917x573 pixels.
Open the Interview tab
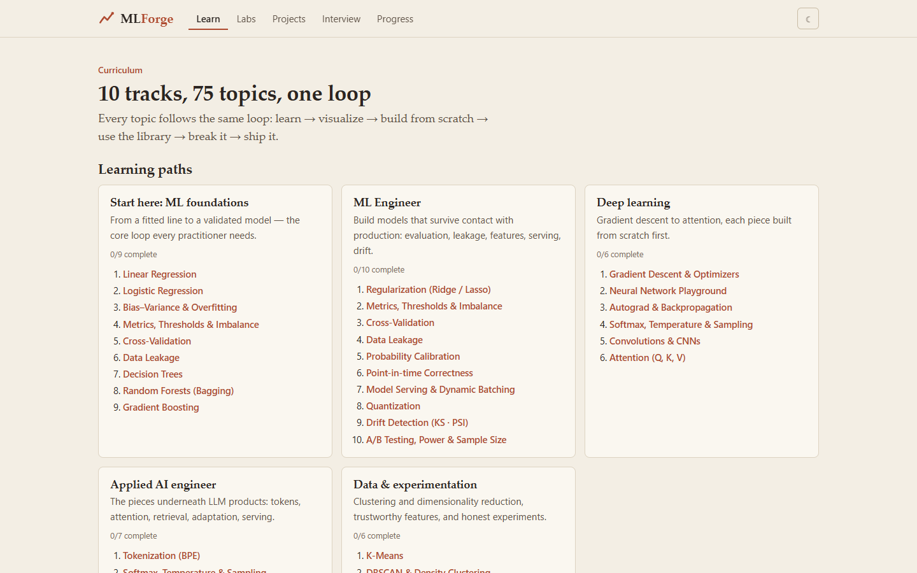pos(341,19)
